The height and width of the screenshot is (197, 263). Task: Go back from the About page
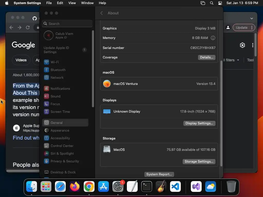101,13
